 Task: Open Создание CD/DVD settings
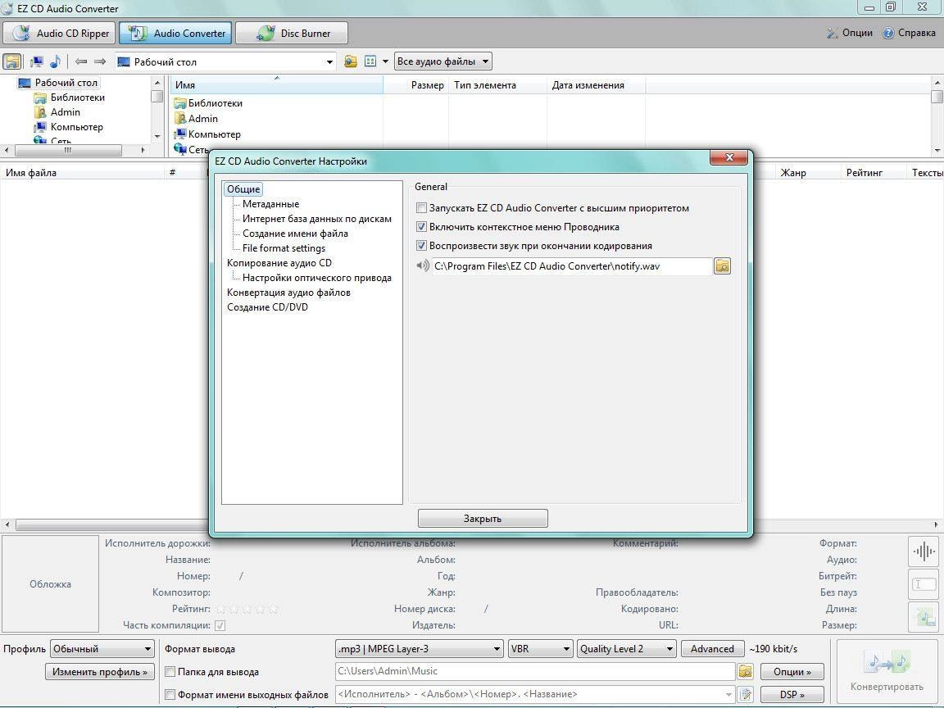[x=267, y=307]
